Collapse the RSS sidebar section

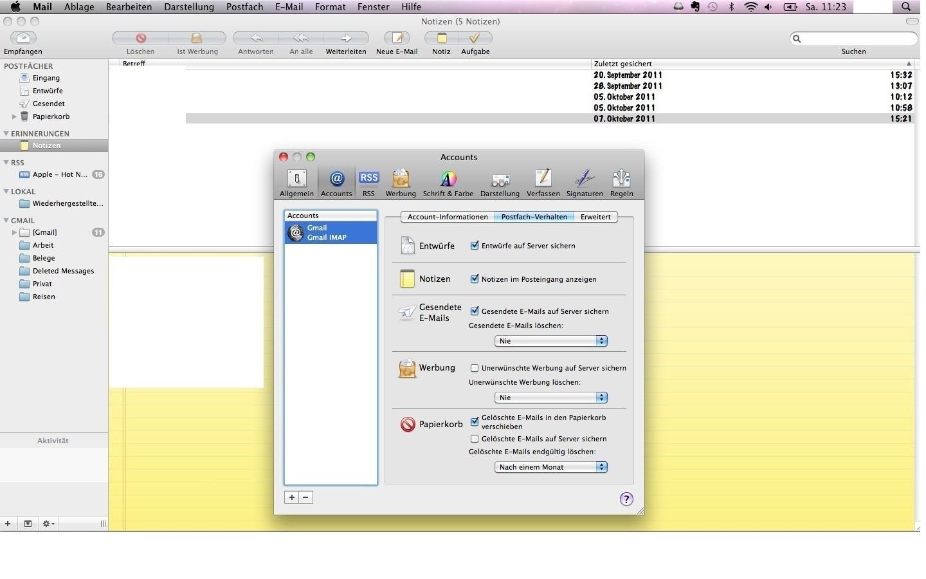(6, 163)
